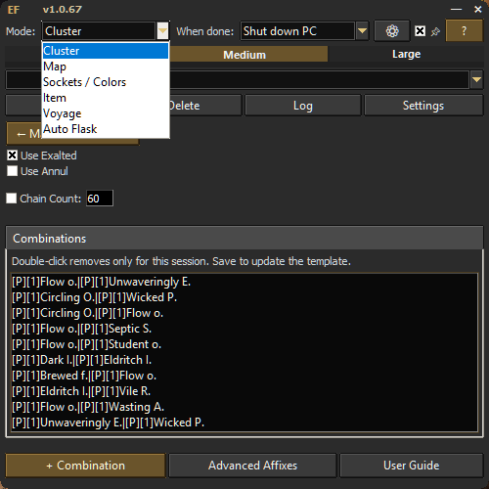This screenshot has height=489, width=489.
Task: Toggle the checkbox next to the pin icon
Action: [x=420, y=31]
